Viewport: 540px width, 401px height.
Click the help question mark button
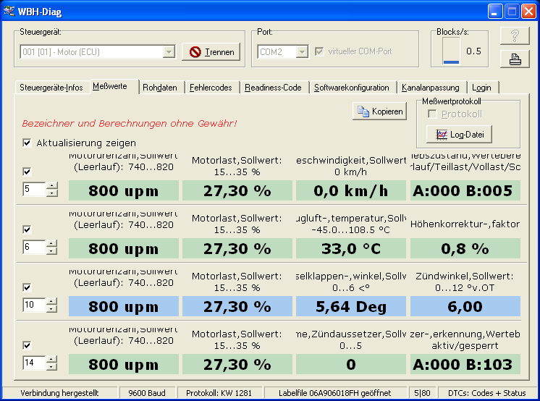(515, 37)
